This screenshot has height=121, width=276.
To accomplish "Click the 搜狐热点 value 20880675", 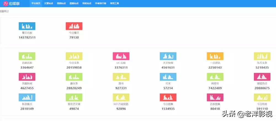I will [x=262, y=88].
